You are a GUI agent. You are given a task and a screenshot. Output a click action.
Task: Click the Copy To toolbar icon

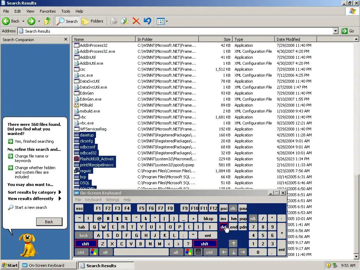pos(125,21)
